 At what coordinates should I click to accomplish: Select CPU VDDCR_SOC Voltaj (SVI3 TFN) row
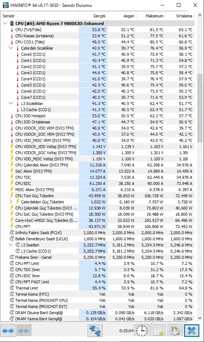click(97, 153)
